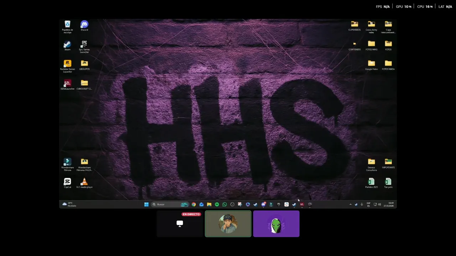
Task: Launch CapCut from the desktop
Action: pyautogui.click(x=67, y=183)
